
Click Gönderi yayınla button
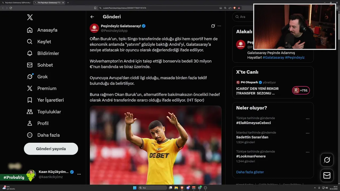[51, 149]
